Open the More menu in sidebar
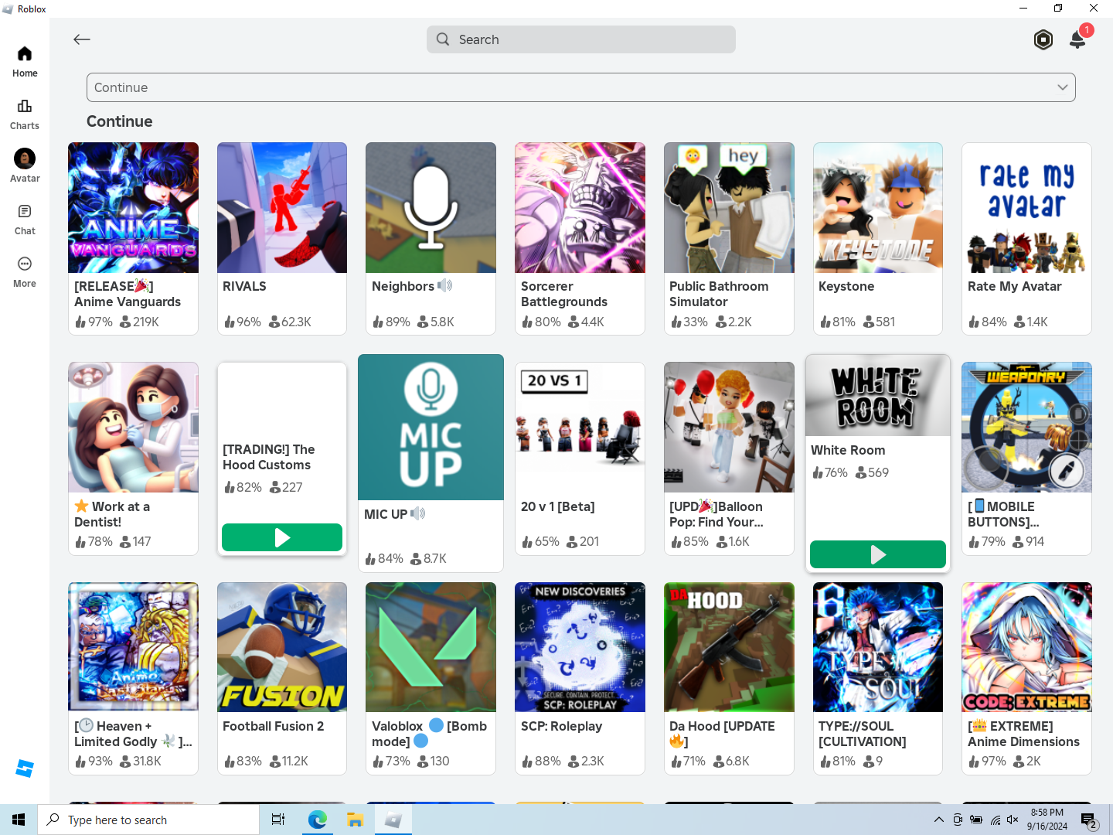Image resolution: width=1113 pixels, height=835 pixels. [25, 272]
